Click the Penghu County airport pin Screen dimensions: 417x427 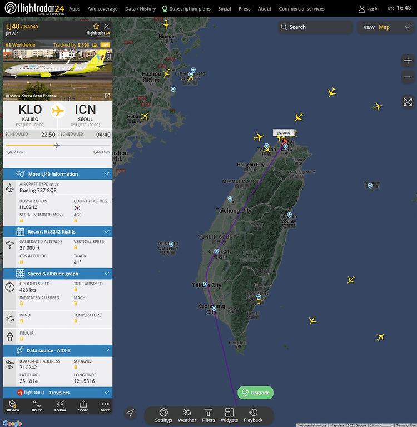coord(171,244)
